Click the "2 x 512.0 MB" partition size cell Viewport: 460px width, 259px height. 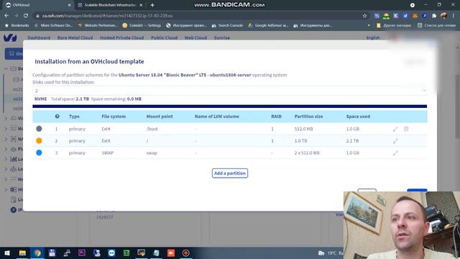point(307,153)
